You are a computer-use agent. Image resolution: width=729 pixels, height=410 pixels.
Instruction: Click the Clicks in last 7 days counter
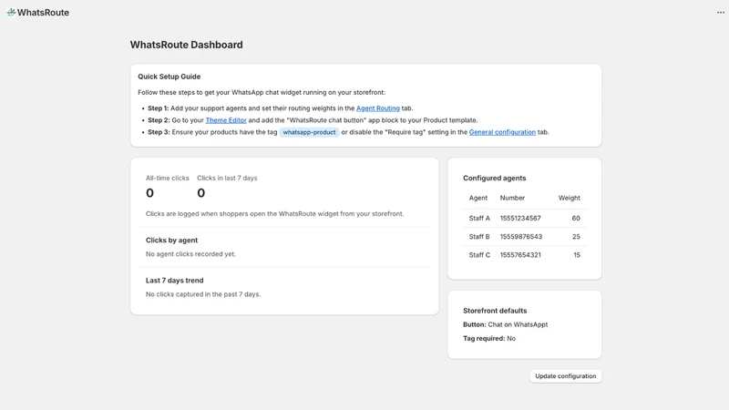[x=227, y=187]
